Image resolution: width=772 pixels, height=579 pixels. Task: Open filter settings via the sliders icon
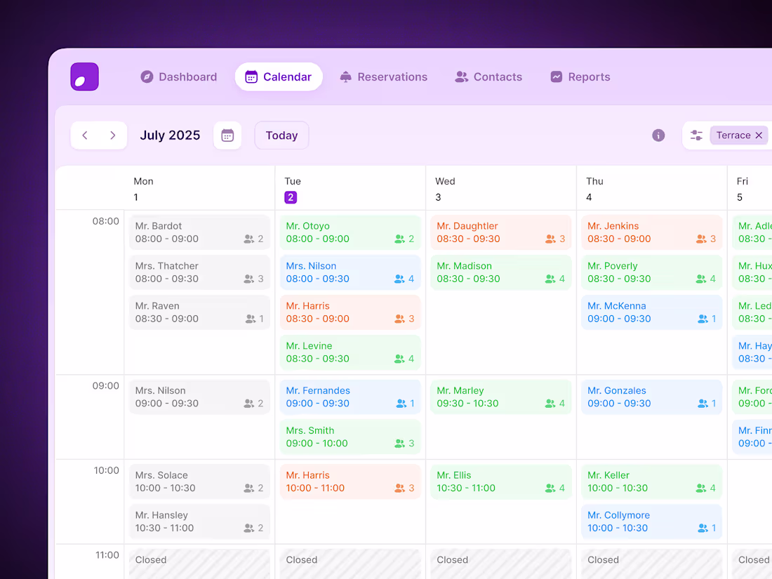coord(696,135)
